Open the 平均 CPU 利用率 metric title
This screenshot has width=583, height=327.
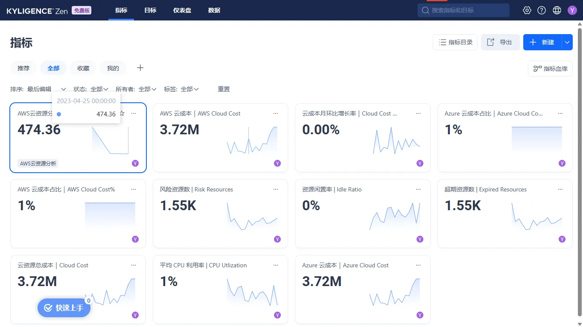[x=203, y=265]
